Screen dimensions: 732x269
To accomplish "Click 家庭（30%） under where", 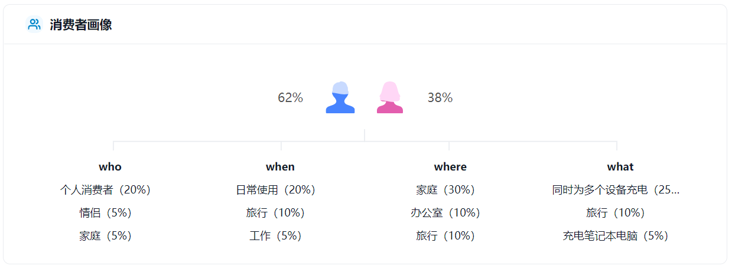I will 445,190.
